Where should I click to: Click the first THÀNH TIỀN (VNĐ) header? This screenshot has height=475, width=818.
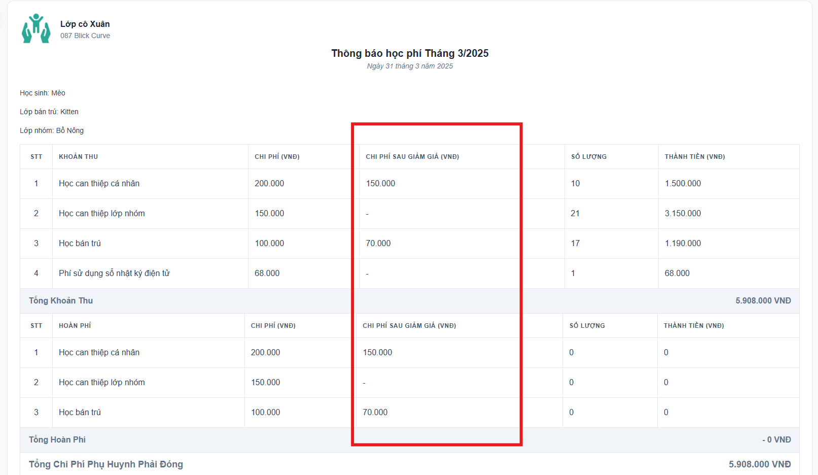pos(694,157)
